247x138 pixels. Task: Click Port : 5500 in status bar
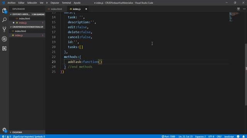click(168, 136)
